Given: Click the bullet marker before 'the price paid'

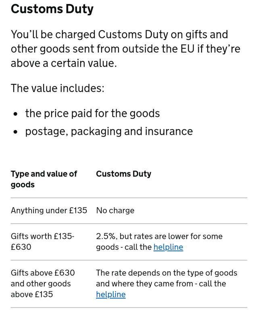Looking at the screenshot, I should pyautogui.click(x=15, y=114).
